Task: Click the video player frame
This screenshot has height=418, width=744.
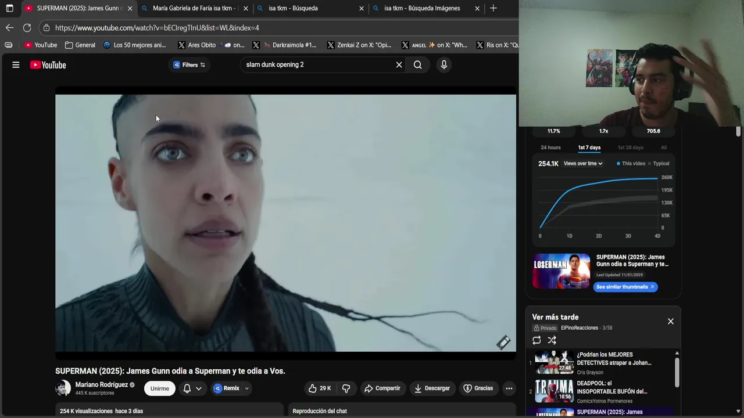Action: [285, 224]
